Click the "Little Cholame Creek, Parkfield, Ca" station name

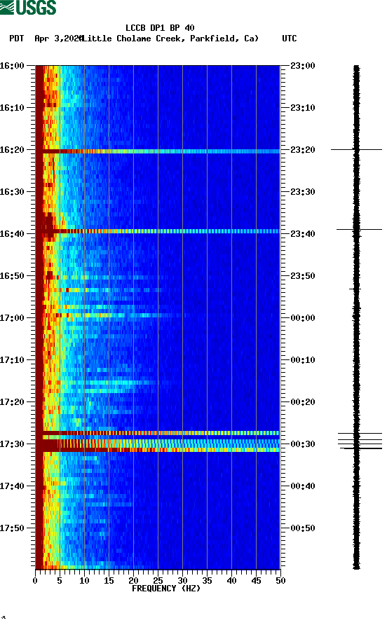(170, 39)
